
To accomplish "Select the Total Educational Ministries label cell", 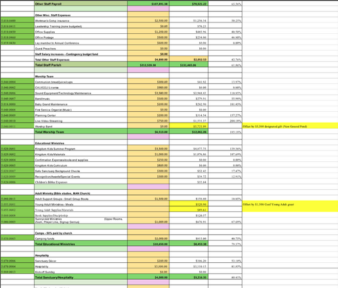I will 81,244.
